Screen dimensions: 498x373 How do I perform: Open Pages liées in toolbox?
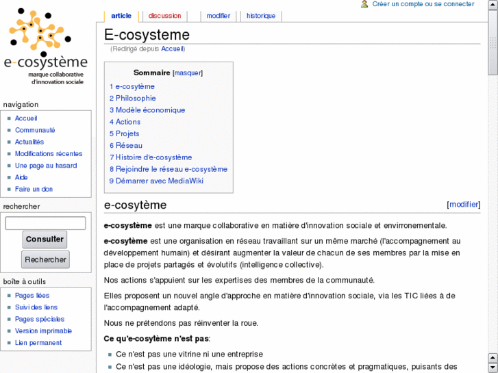[32, 296]
